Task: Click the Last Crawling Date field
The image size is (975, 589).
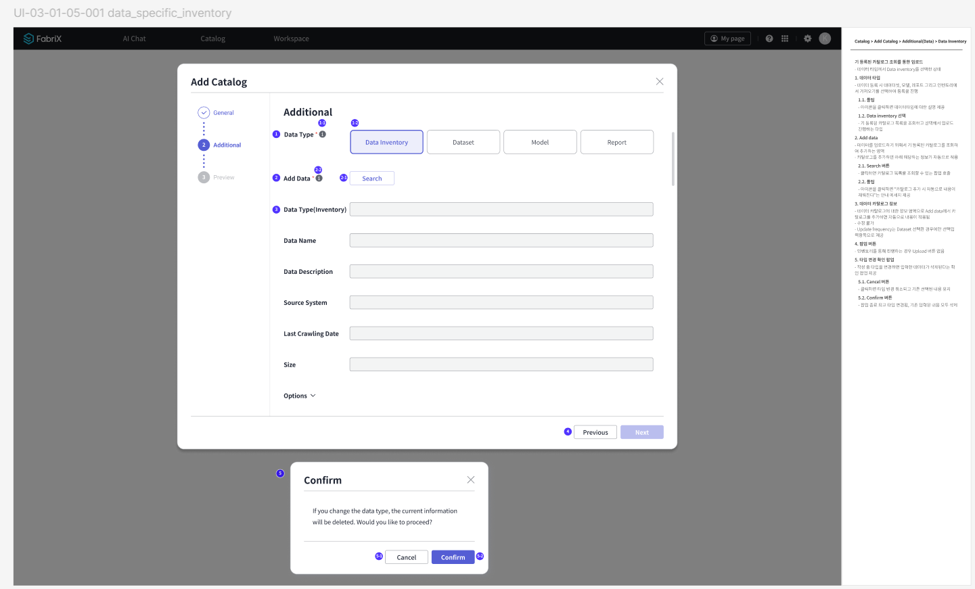Action: coord(501,333)
